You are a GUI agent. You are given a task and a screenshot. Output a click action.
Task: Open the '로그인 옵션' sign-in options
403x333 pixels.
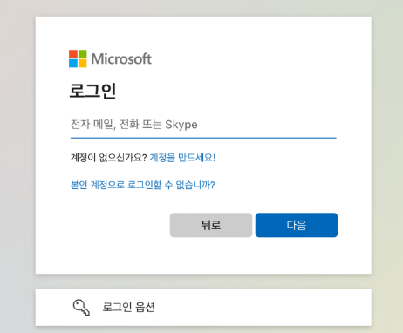tap(203, 308)
